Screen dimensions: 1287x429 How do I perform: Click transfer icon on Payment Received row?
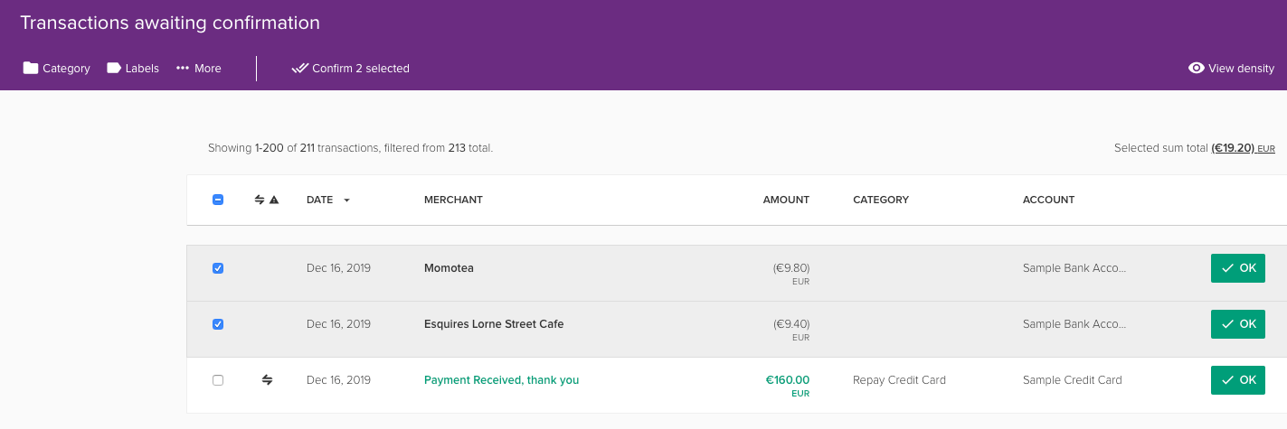tap(267, 380)
